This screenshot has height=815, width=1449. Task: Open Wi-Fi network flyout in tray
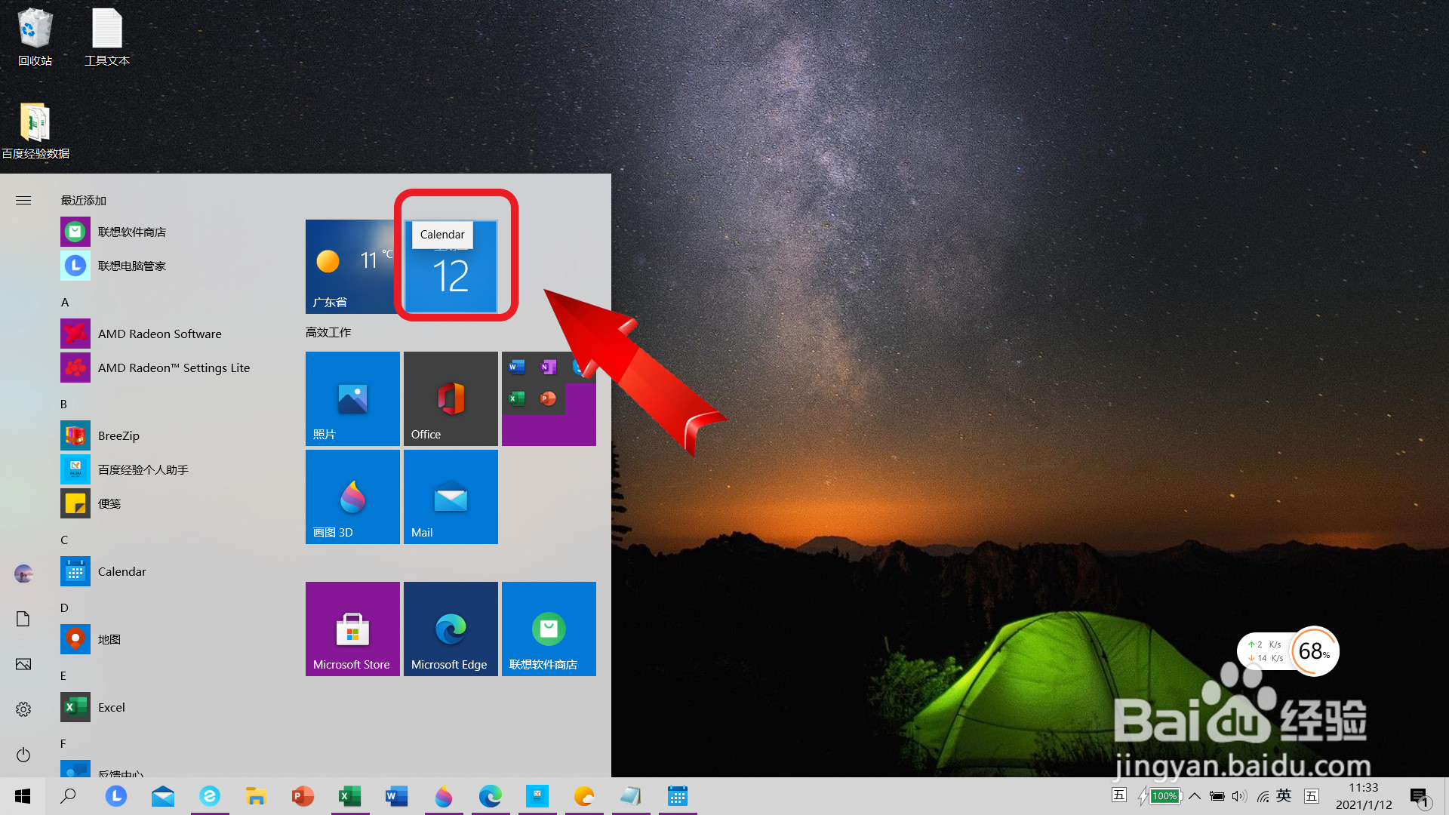point(1263,796)
